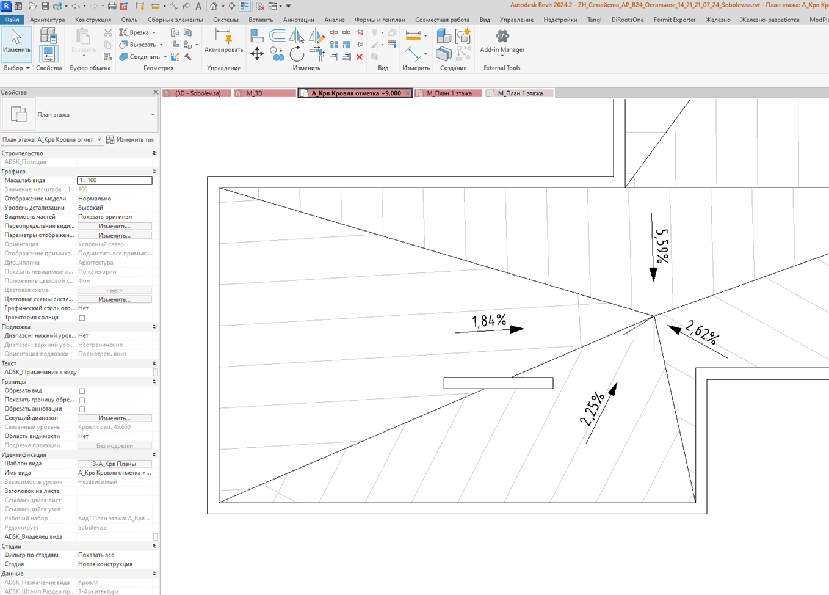Select the Mirror - Pick Axis tool
829x595 pixels.
click(x=296, y=36)
